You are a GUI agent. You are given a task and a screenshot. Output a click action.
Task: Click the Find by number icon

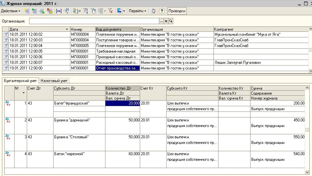pos(66,11)
